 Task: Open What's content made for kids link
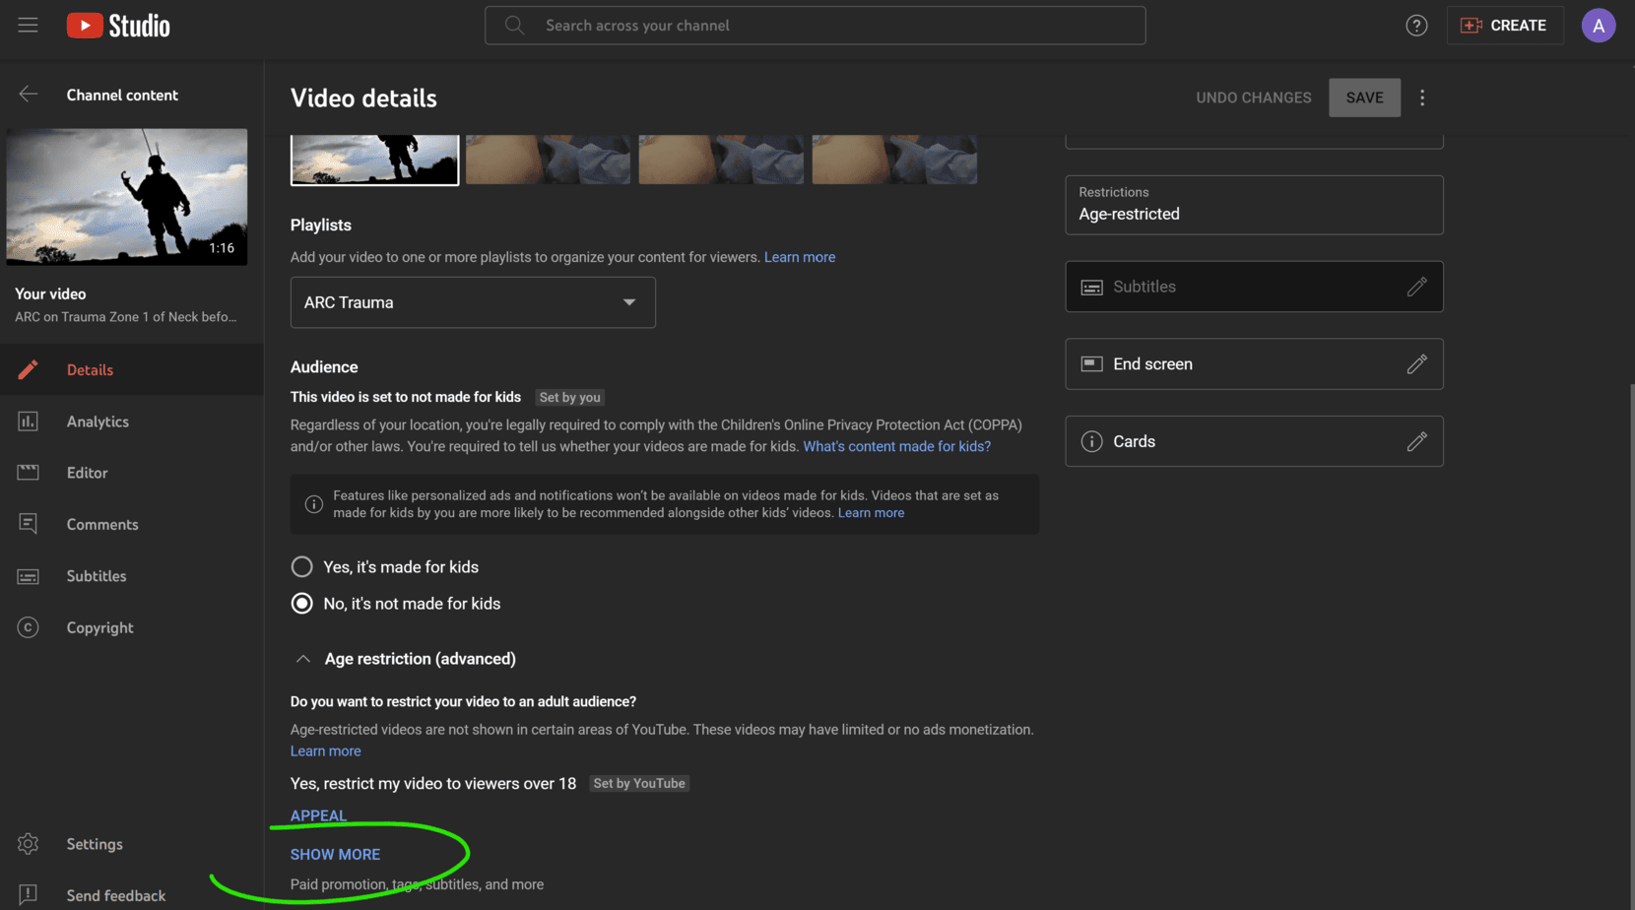click(896, 446)
